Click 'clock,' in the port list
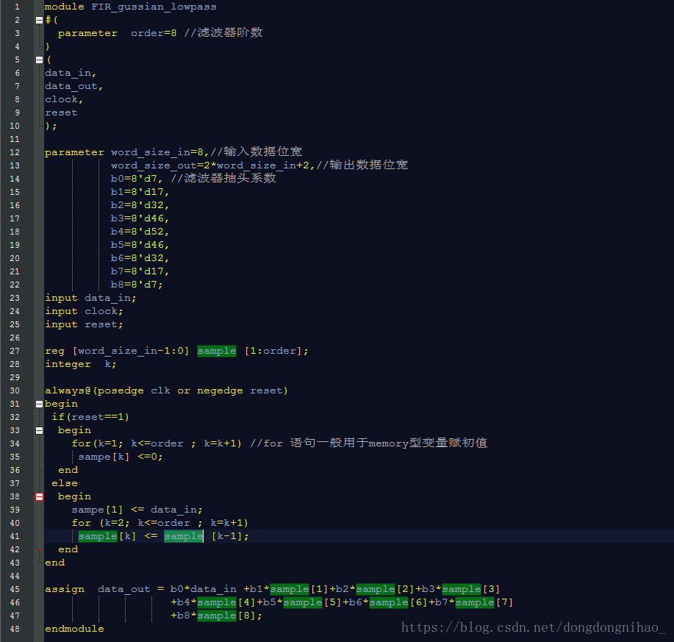This screenshot has height=642, width=674. click(64, 99)
